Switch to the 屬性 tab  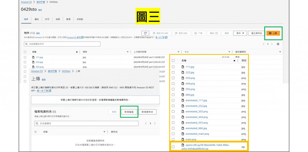37,19
